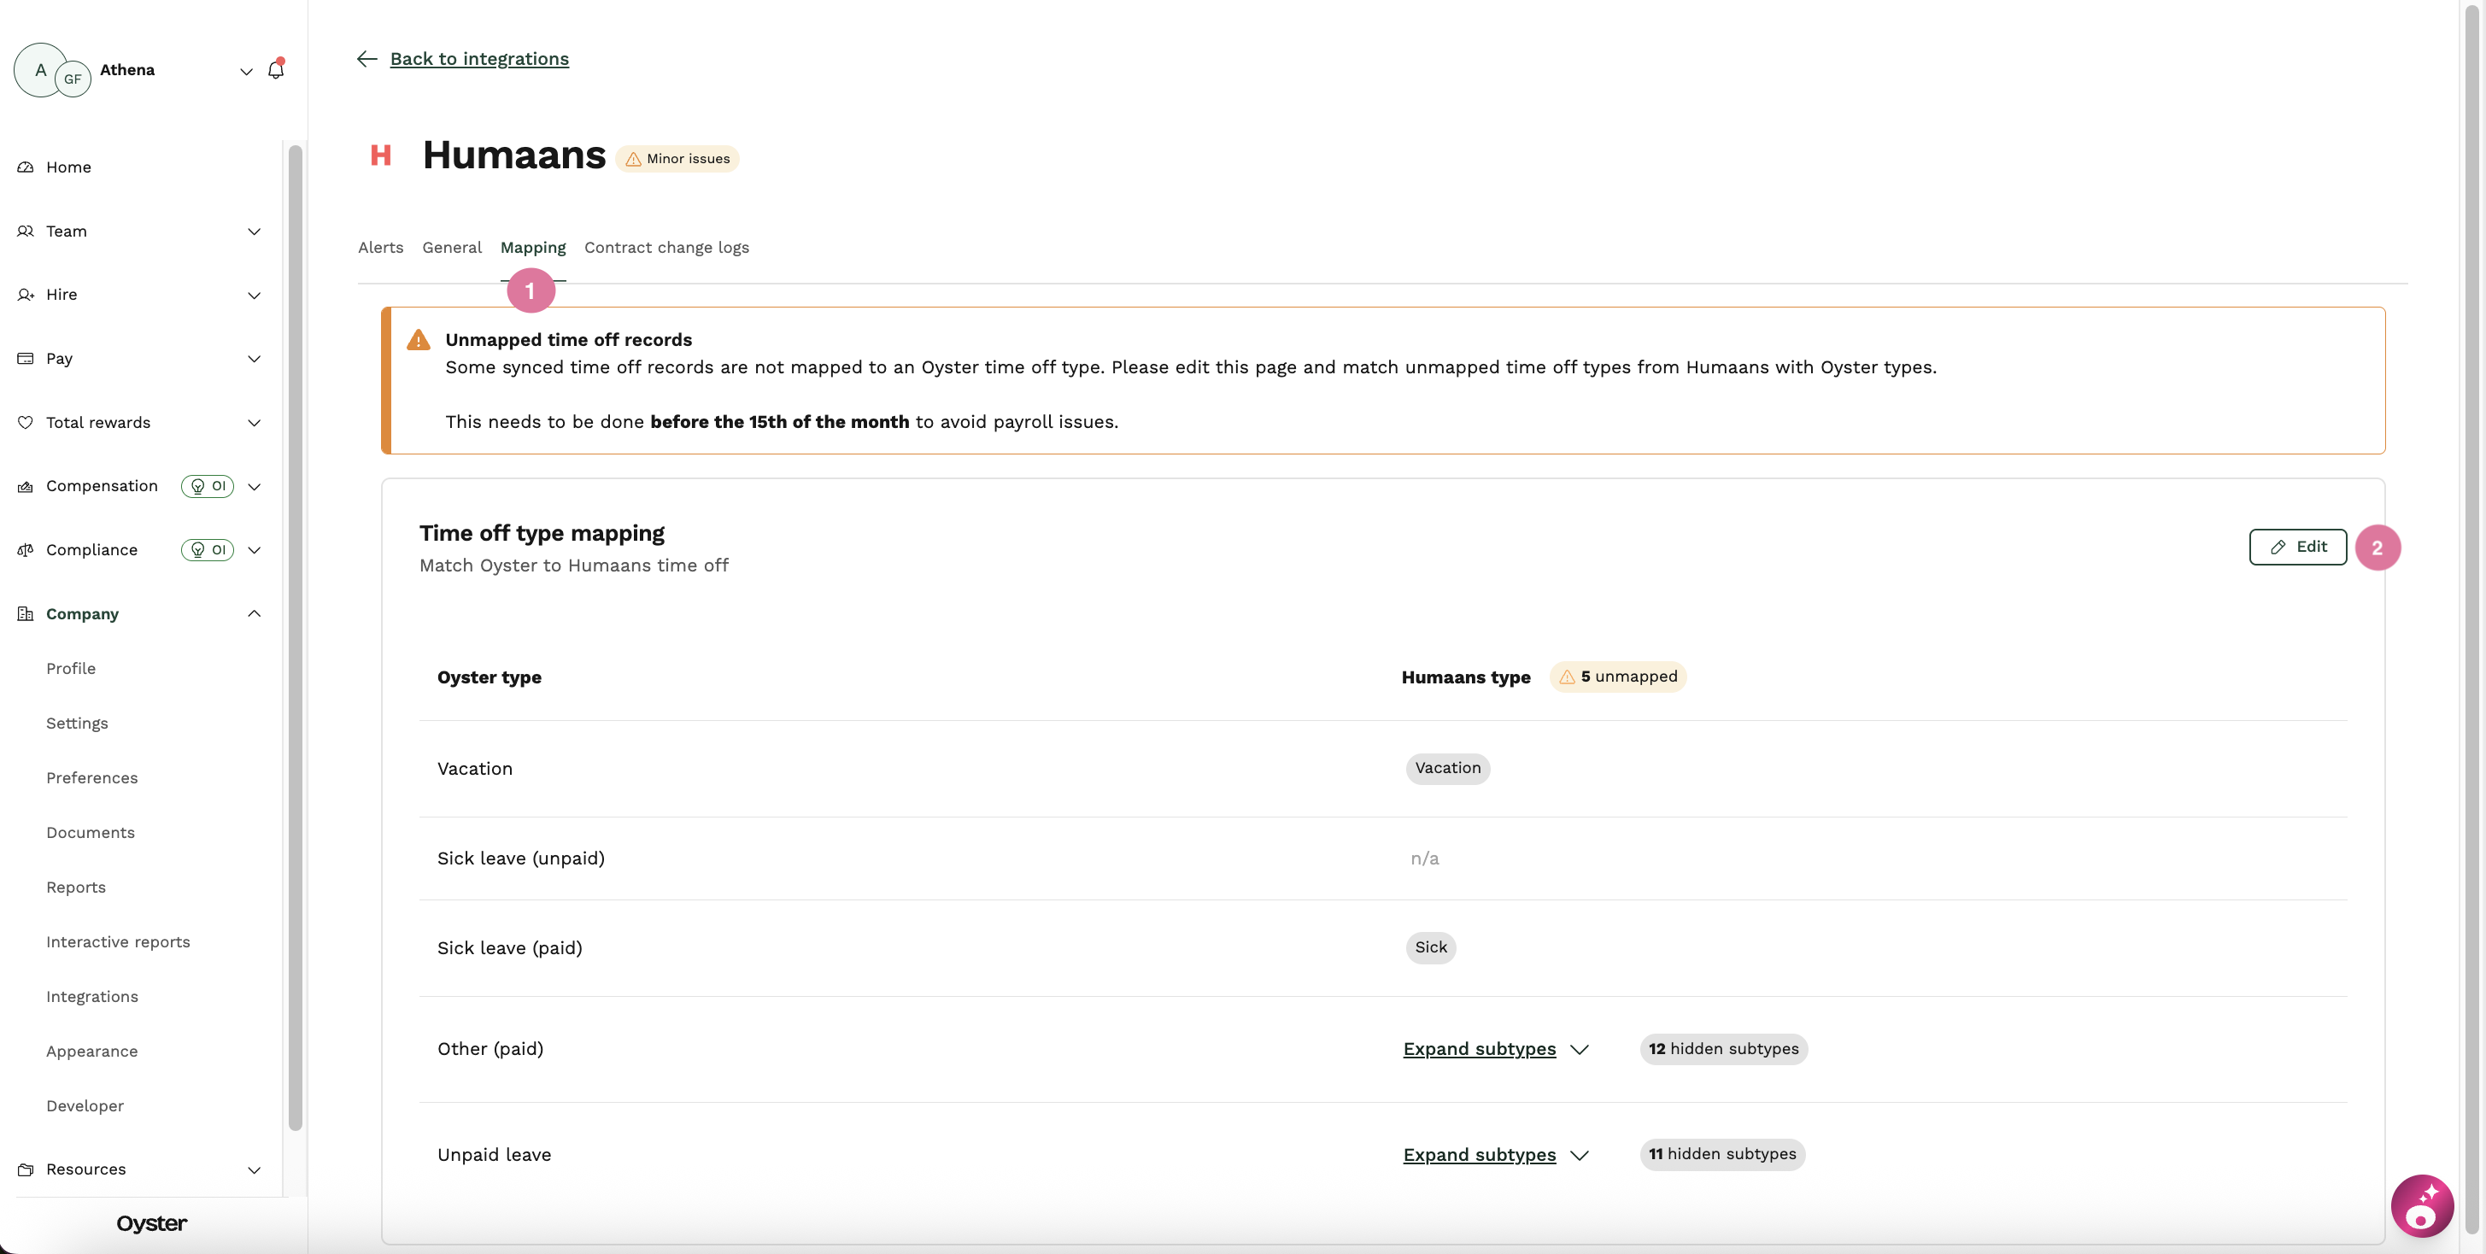Viewport: 2486px width, 1254px height.
Task: Open Company Reports page
Action: 75,888
